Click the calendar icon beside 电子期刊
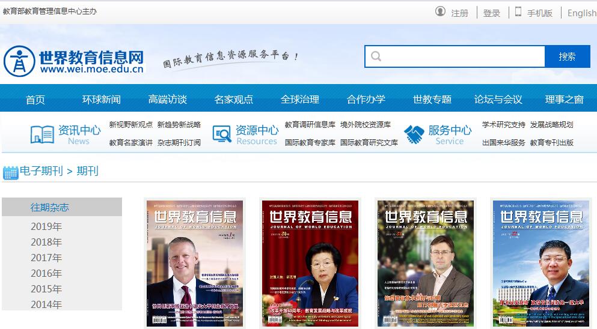This screenshot has height=329, width=597. click(10, 172)
